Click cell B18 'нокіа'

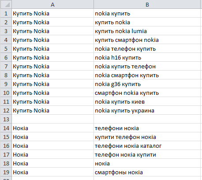click(x=147, y=163)
